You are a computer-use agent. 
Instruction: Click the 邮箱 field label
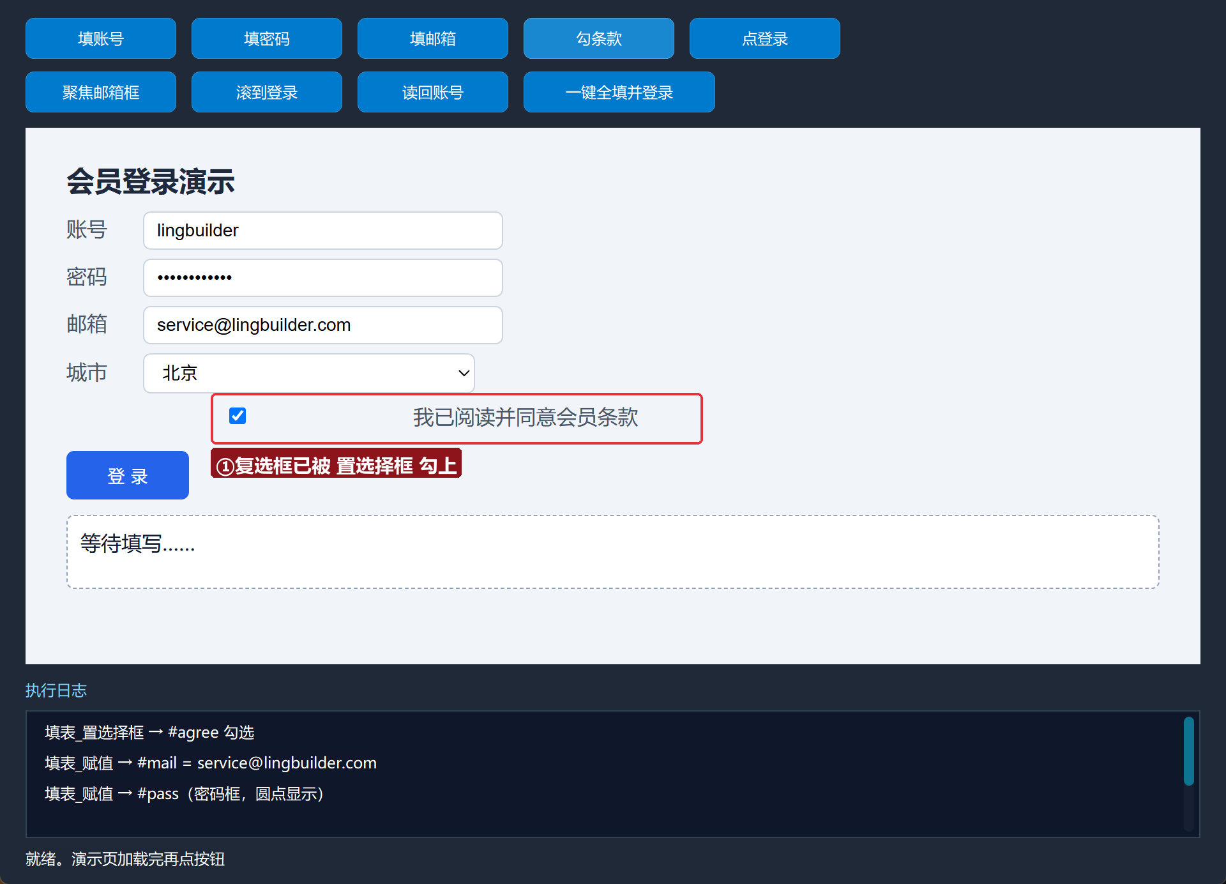click(87, 324)
